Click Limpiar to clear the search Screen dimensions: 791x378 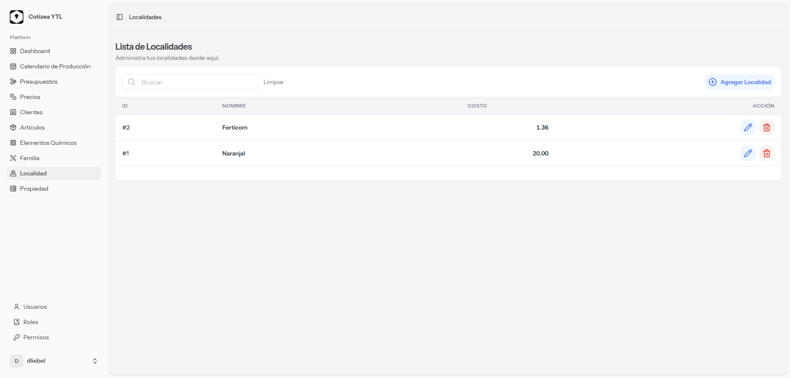[x=273, y=82]
